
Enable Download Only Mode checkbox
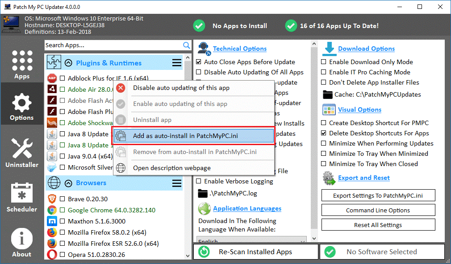[324, 62]
